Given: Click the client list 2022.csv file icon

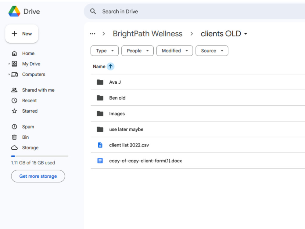Looking at the screenshot, I should [100, 145].
